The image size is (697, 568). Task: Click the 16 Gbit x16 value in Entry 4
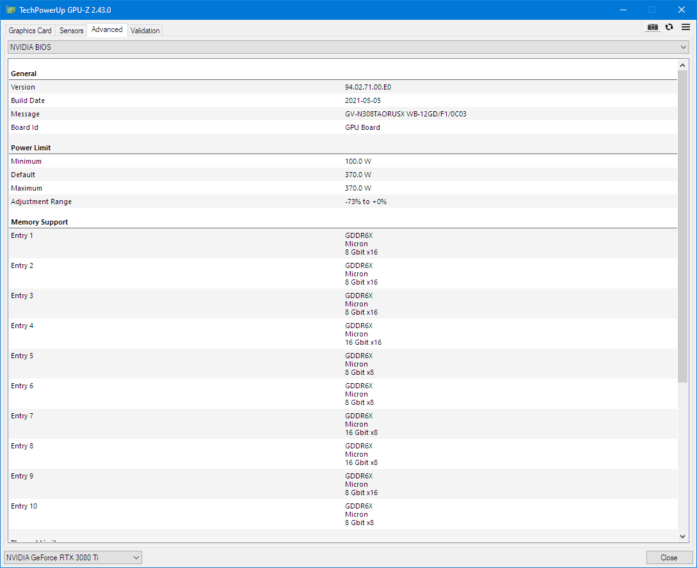click(x=363, y=342)
